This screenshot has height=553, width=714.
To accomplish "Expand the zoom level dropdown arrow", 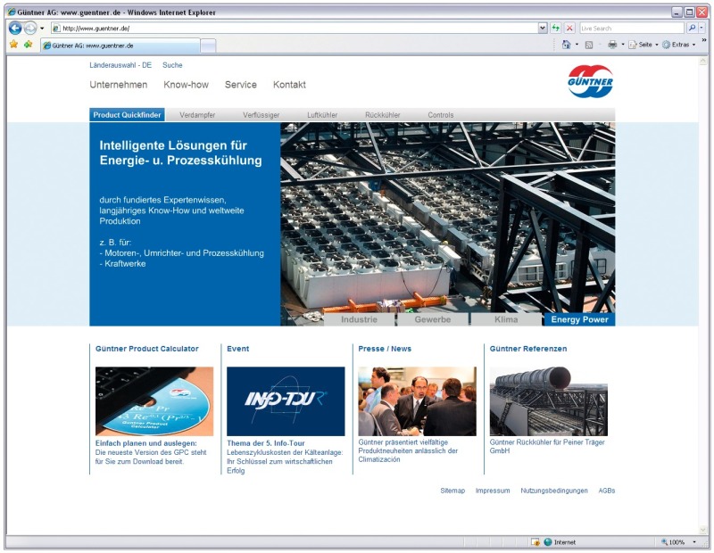I will [x=694, y=542].
